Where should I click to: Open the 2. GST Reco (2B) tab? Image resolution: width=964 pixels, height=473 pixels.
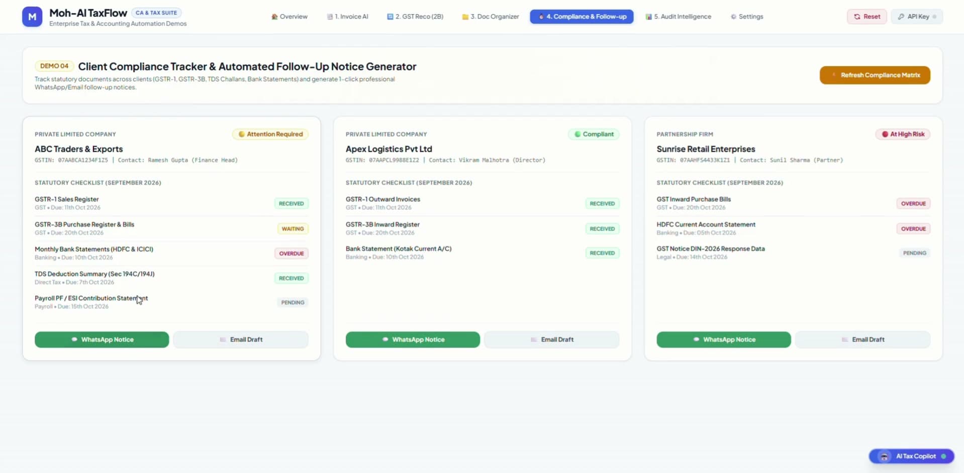[x=415, y=17]
